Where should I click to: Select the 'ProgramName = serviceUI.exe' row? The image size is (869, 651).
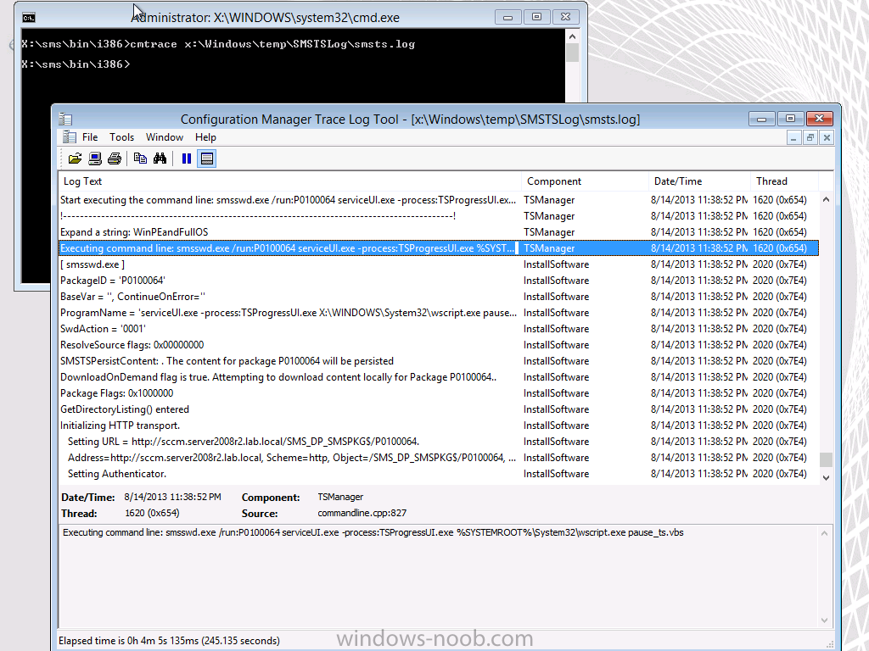click(439, 312)
